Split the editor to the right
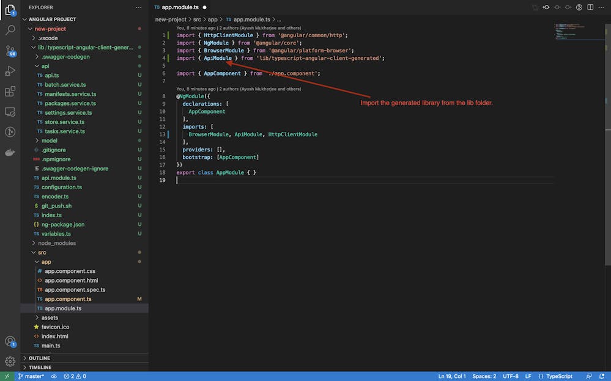The width and height of the screenshot is (611, 381). pyautogui.click(x=591, y=7)
